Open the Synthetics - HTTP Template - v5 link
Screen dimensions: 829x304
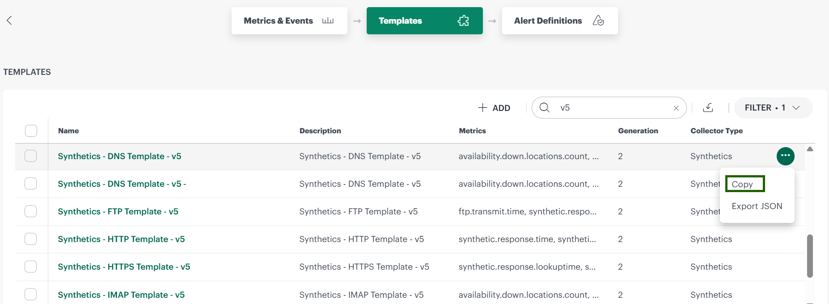pyautogui.click(x=121, y=239)
